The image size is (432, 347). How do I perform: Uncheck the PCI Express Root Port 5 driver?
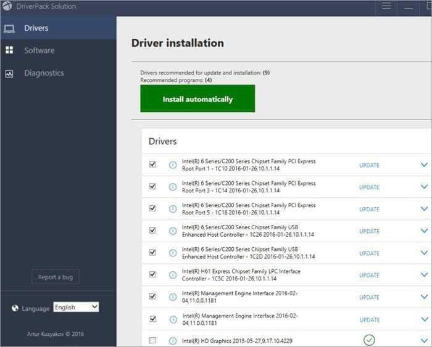(152, 208)
